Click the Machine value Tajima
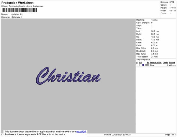Screen dimensions: 177x137 coord(154,20)
